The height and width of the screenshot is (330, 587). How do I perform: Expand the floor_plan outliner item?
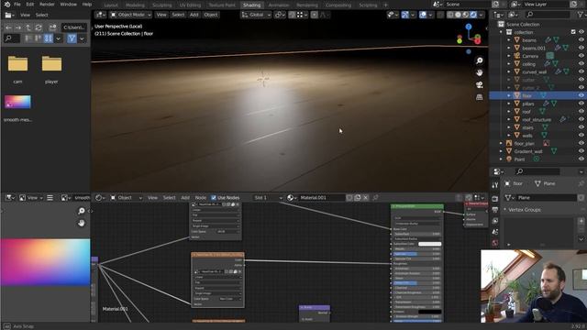point(501,143)
